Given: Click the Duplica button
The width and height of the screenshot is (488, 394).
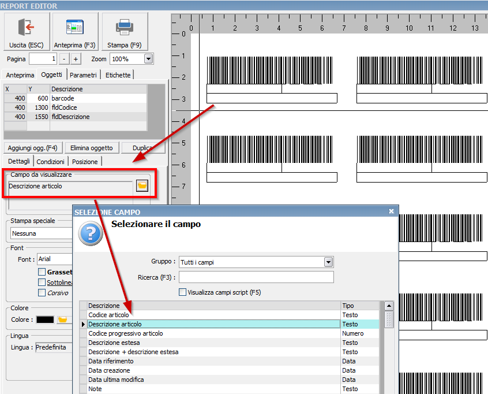Looking at the screenshot, I should 142,148.
